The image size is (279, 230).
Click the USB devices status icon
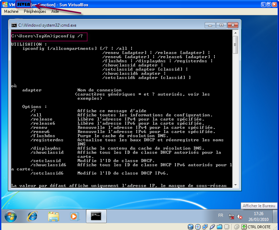212,227
